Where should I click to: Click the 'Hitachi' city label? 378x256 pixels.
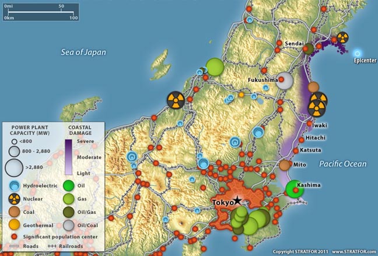316,138
